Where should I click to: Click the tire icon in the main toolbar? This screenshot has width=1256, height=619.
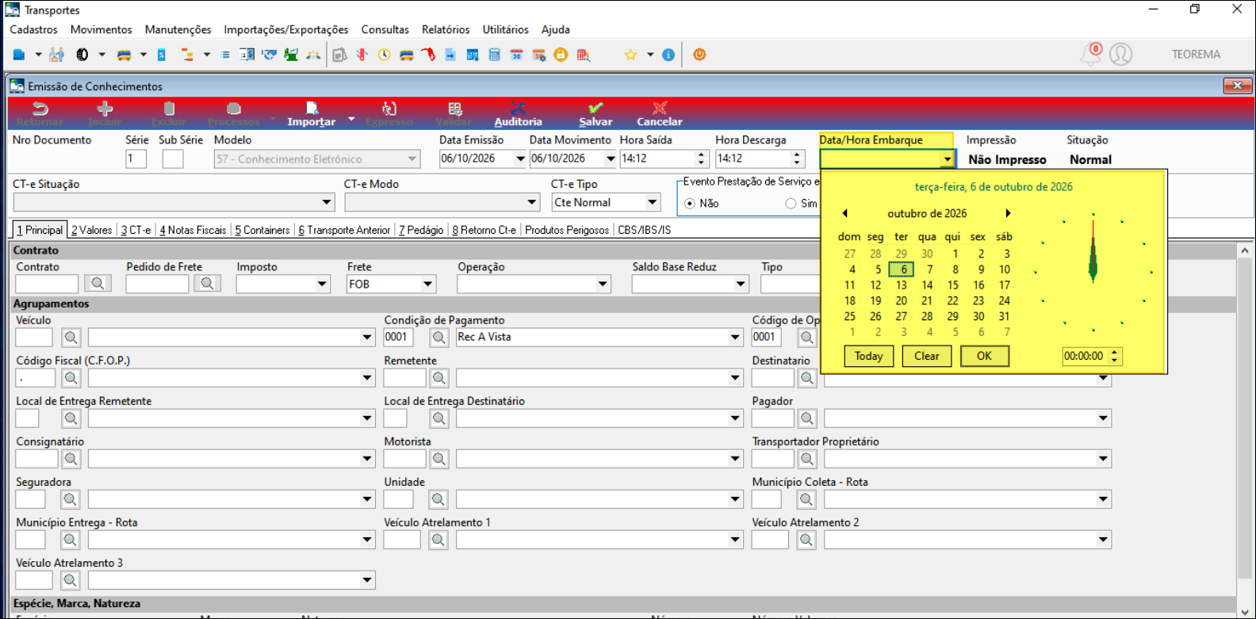point(82,55)
